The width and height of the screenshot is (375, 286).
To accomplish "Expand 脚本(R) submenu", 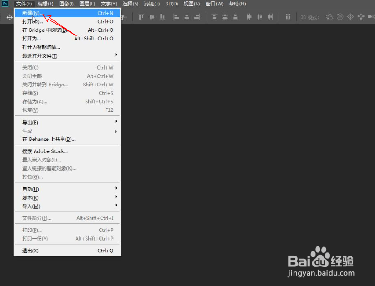I will pos(67,198).
